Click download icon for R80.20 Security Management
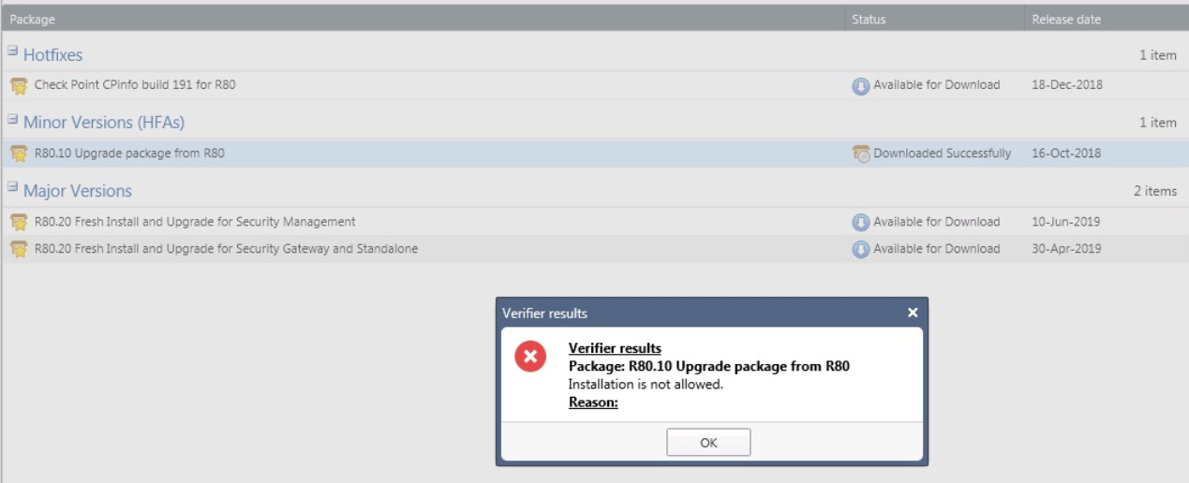Screen dimensions: 1189x483 pyautogui.click(x=860, y=223)
